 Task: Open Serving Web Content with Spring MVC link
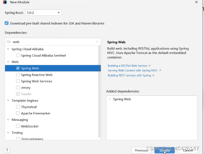pyautogui.click(x=133, y=70)
